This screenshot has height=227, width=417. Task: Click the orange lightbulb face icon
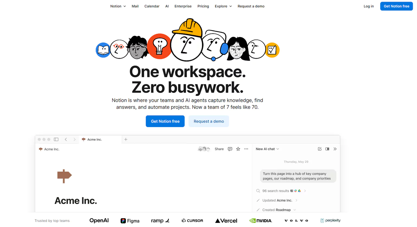coord(159,46)
